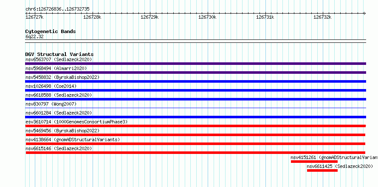This screenshot has width=378, height=187.
Task: Select the red bar under nsv4138664
Action: click(195, 144)
